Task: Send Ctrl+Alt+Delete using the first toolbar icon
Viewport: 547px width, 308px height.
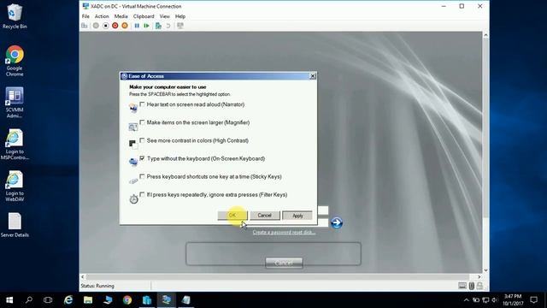Action: (85, 26)
